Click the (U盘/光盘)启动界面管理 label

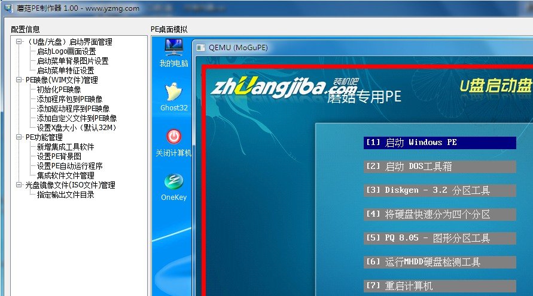point(69,42)
